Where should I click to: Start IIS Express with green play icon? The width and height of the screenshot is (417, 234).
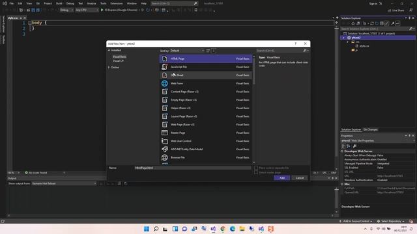click(x=102, y=10)
